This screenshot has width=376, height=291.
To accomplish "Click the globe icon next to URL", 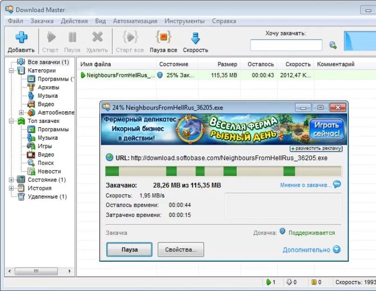I will [x=109, y=157].
